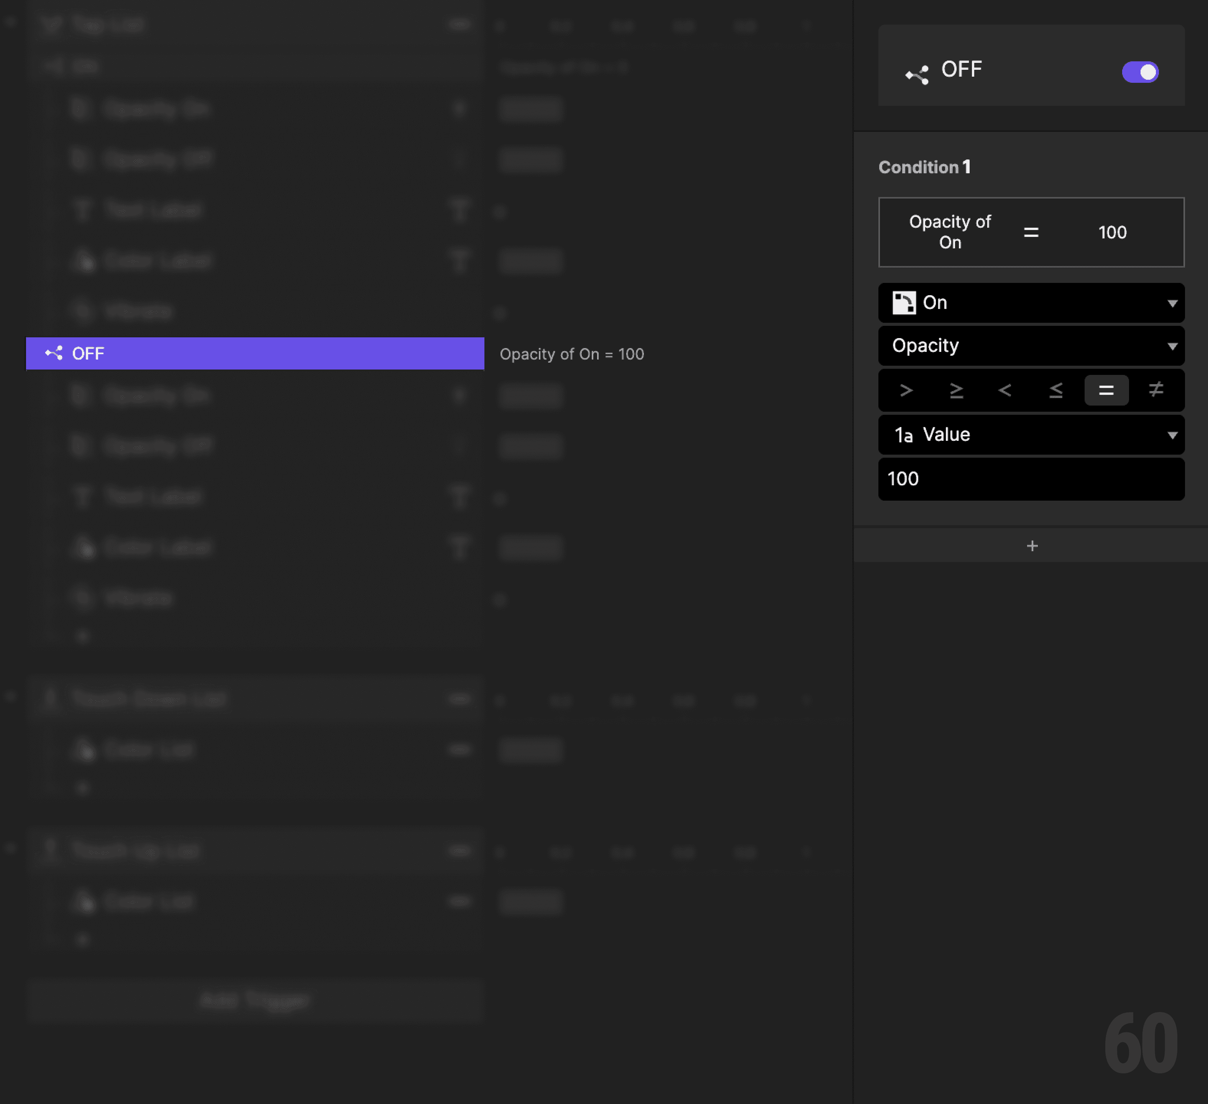Open the On layer dropdown
1208x1104 pixels.
(1031, 303)
